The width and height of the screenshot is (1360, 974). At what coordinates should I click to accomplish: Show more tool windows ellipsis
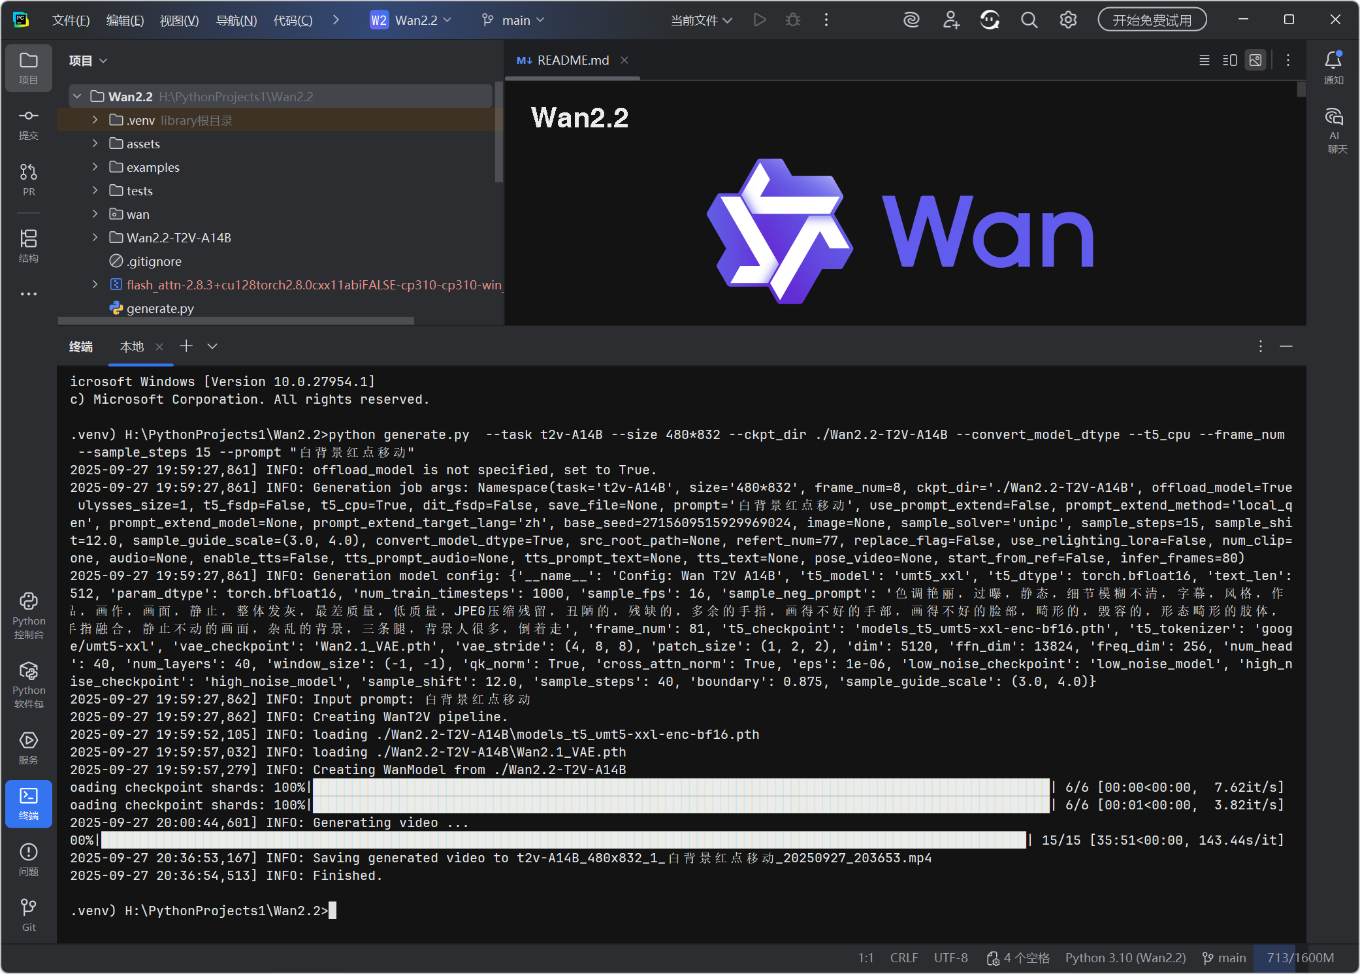(29, 294)
